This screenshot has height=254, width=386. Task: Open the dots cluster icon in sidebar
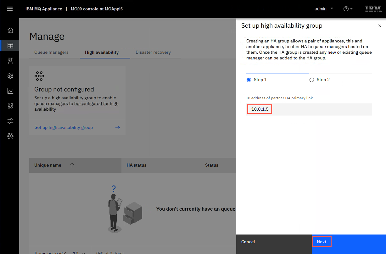tap(10, 136)
